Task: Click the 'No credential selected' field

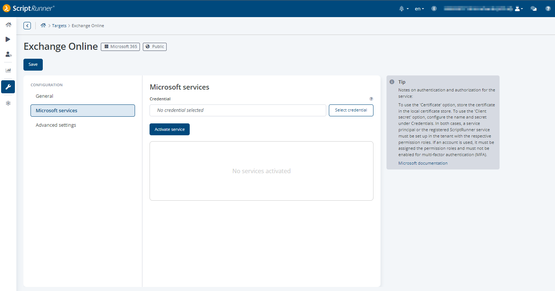Action: (238, 110)
